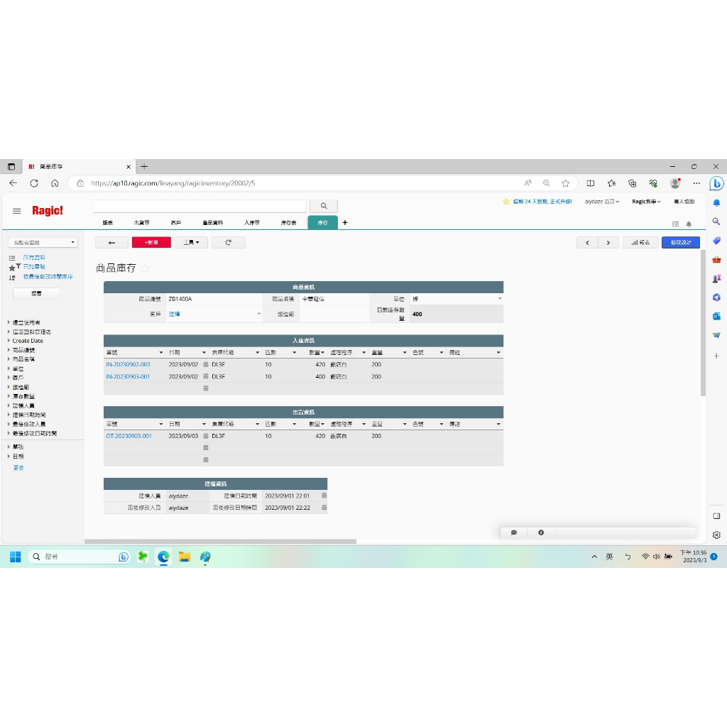Open the Windows Start menu
Viewport: 727px width, 727px height.
coord(16,557)
